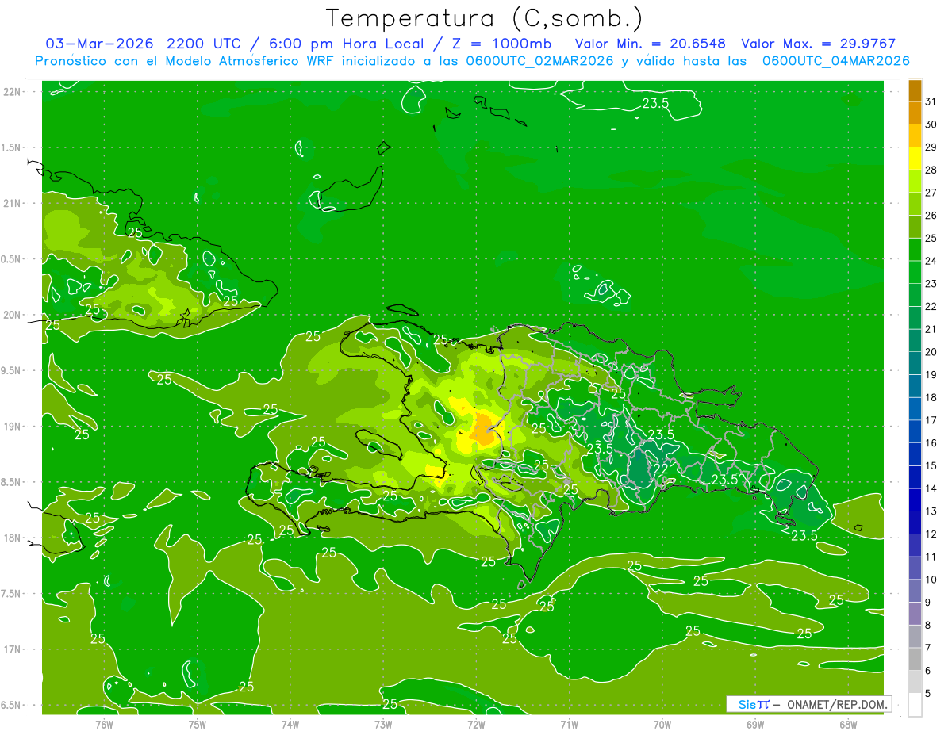Click the '75W' longitude axis label
The height and width of the screenshot is (735, 952).
[198, 724]
